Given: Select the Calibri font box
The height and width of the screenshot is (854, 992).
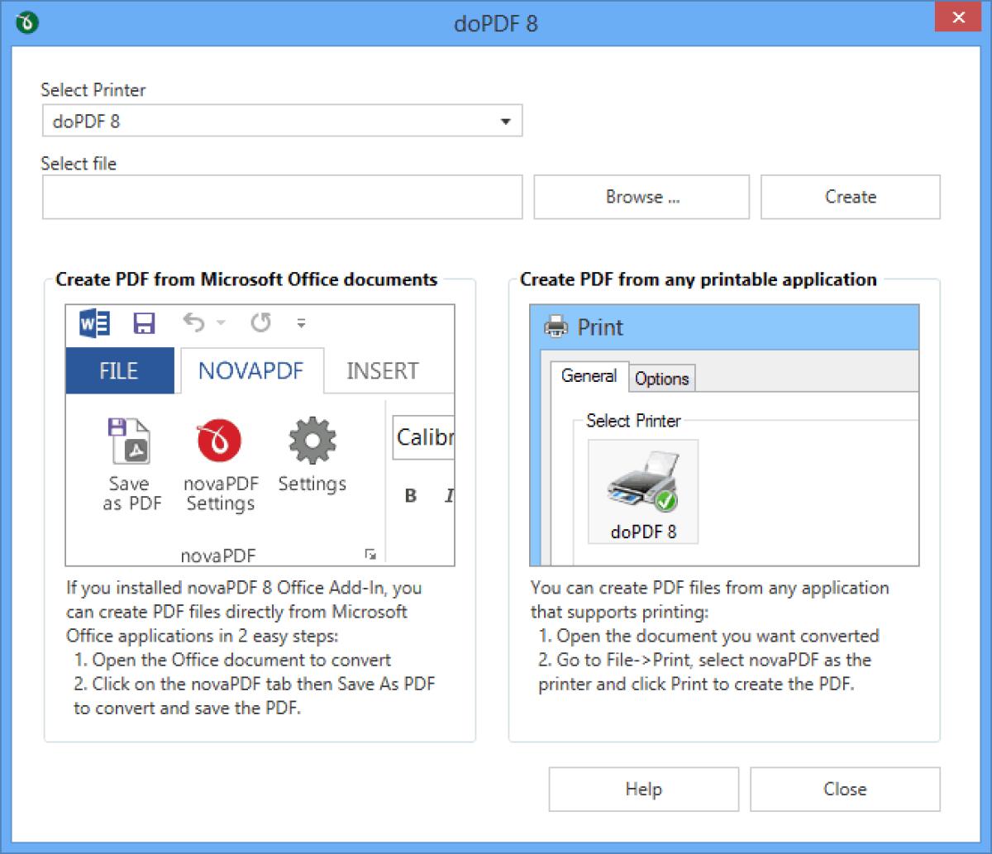Looking at the screenshot, I should 424,438.
